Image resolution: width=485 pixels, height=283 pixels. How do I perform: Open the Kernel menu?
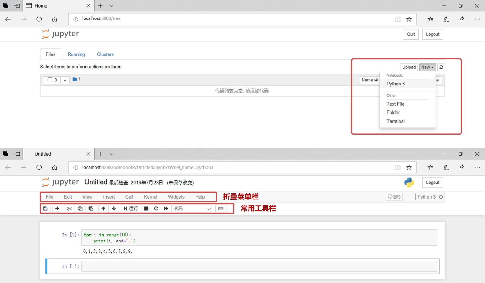click(151, 197)
